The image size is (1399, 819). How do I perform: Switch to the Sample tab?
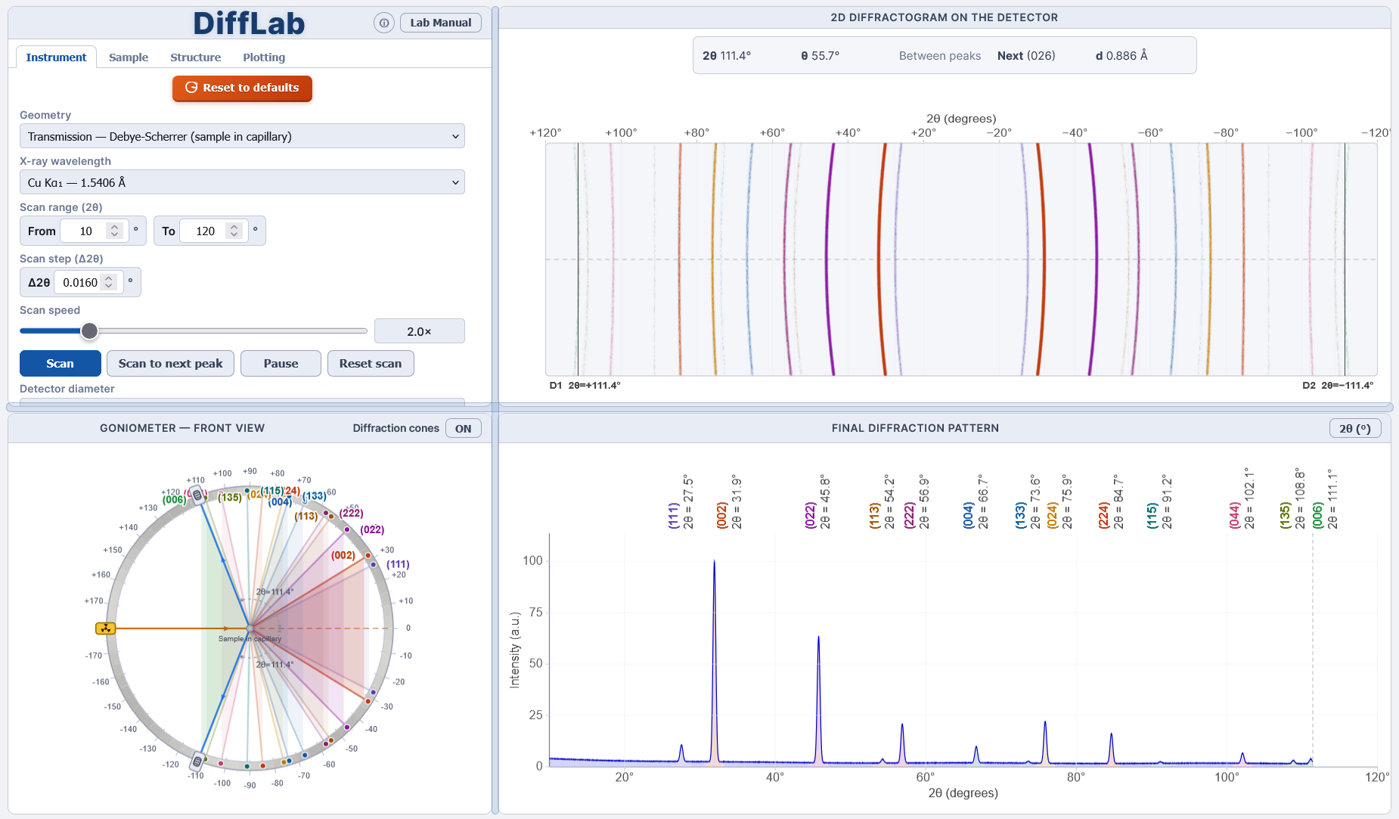pyautogui.click(x=129, y=57)
